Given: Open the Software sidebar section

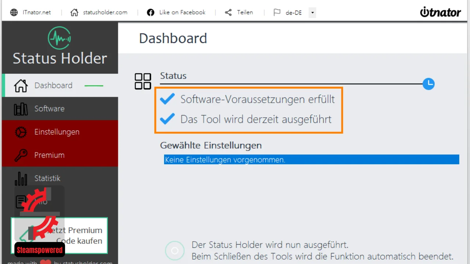Looking at the screenshot, I should pos(60,109).
